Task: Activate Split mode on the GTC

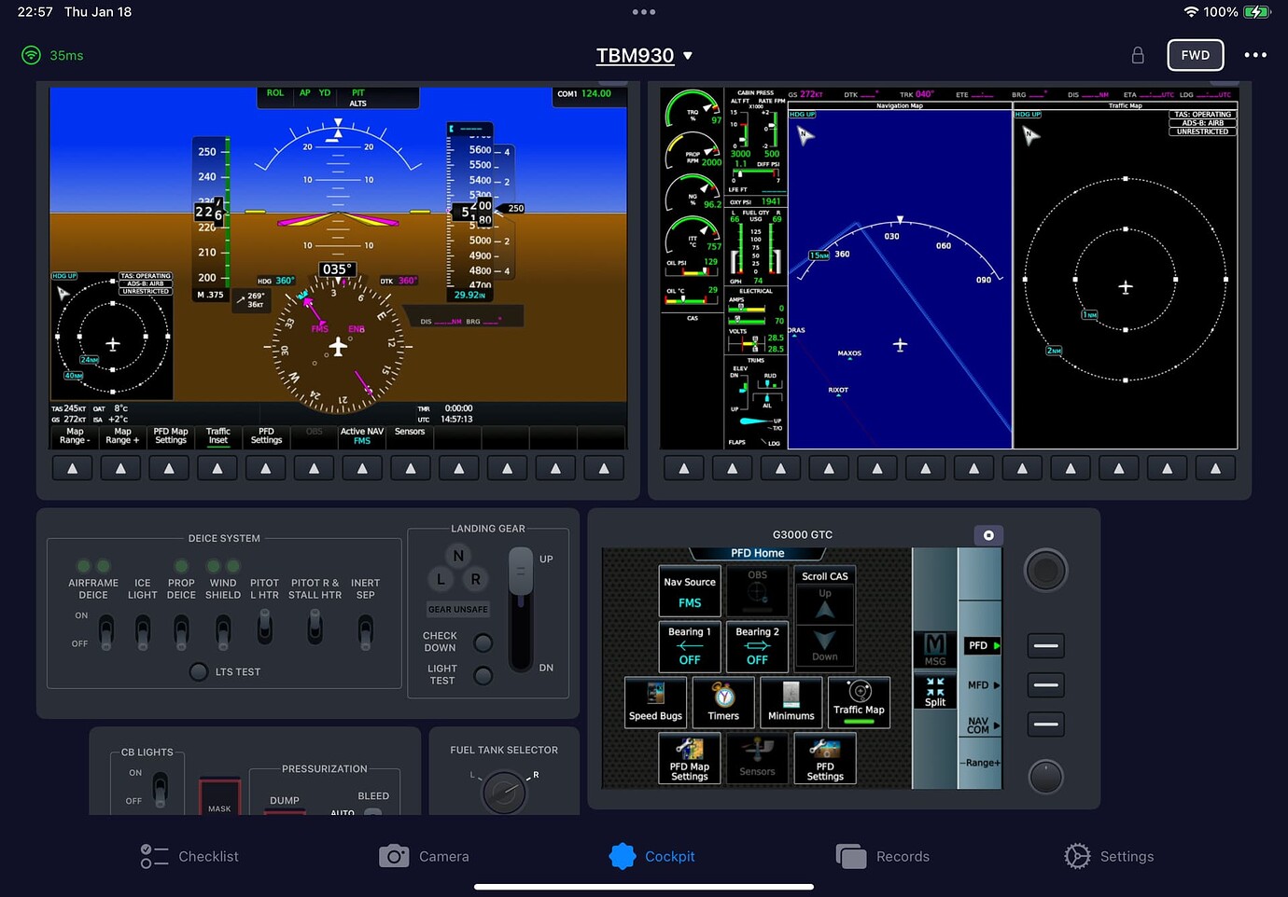Action: click(934, 690)
